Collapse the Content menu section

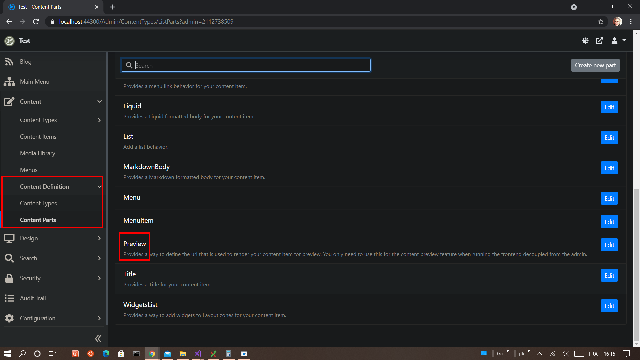point(99,102)
